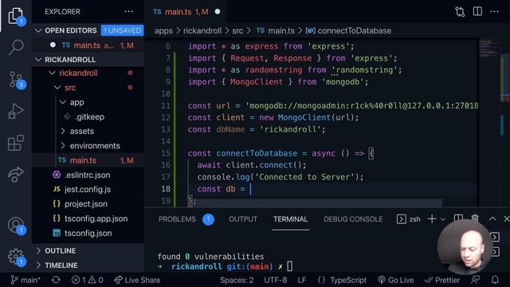
Task: Open editor more actions ellipsis
Action: coord(494,12)
